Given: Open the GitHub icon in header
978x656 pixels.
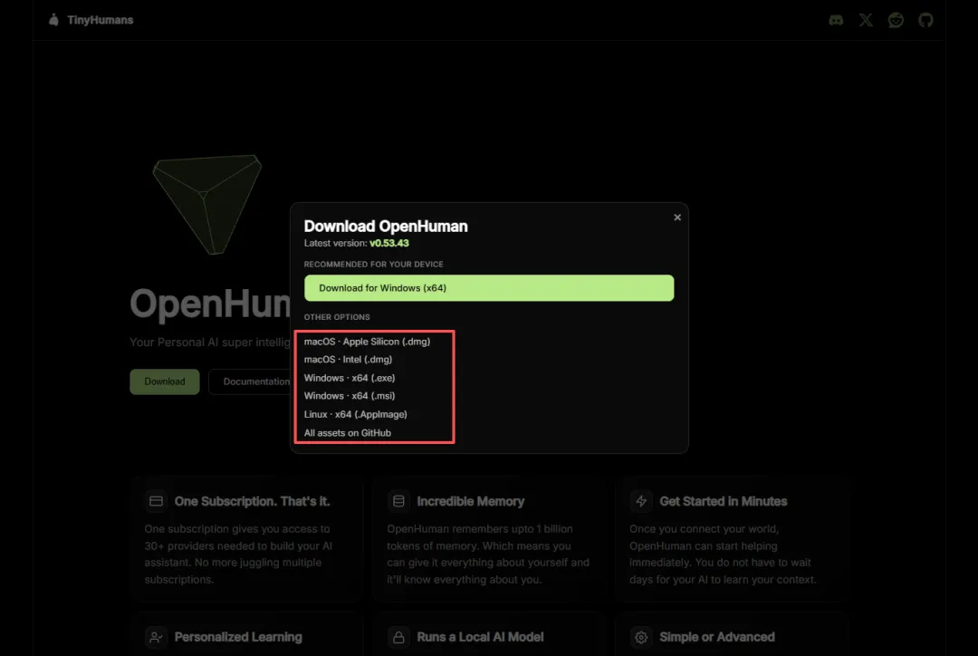Looking at the screenshot, I should click(x=925, y=20).
